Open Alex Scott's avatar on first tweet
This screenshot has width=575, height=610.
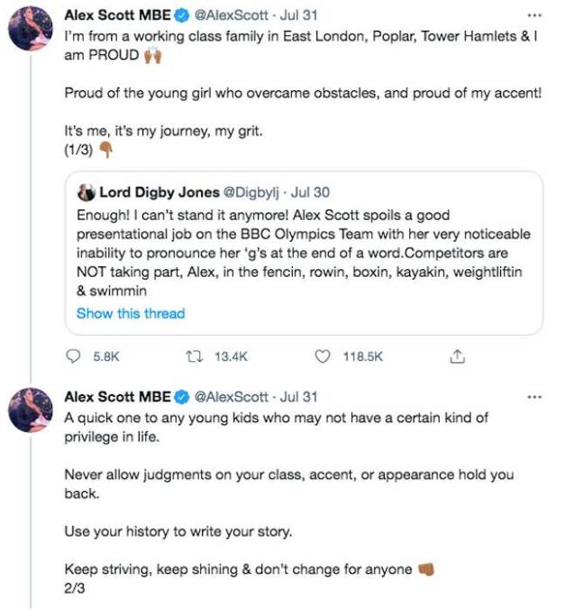31,28
